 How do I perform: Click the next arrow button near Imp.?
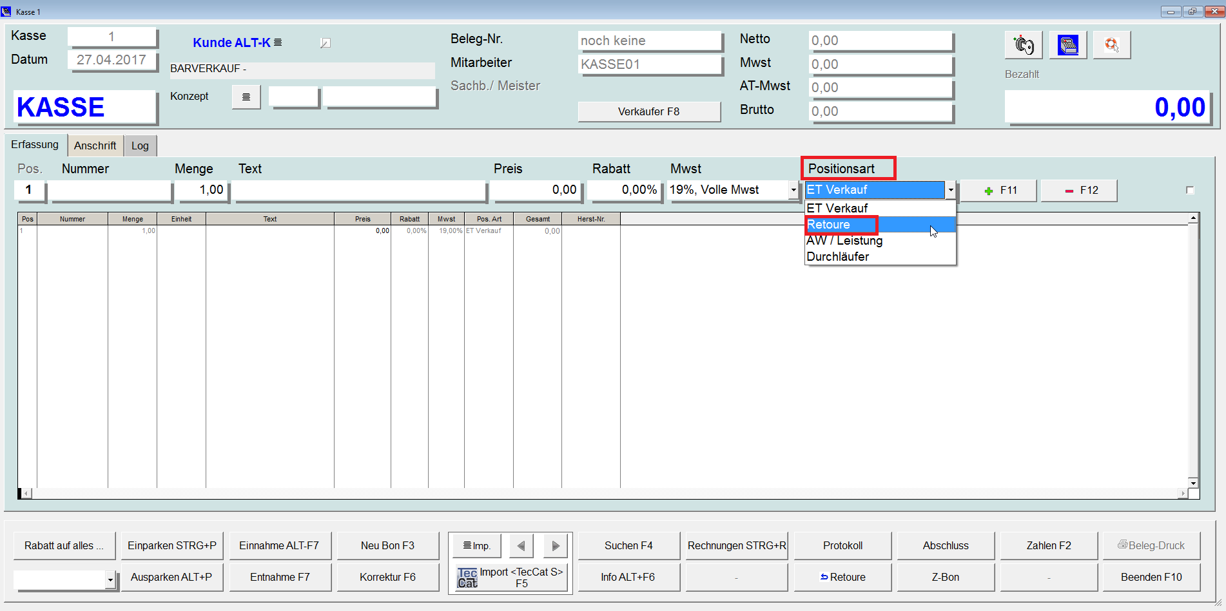click(x=555, y=546)
